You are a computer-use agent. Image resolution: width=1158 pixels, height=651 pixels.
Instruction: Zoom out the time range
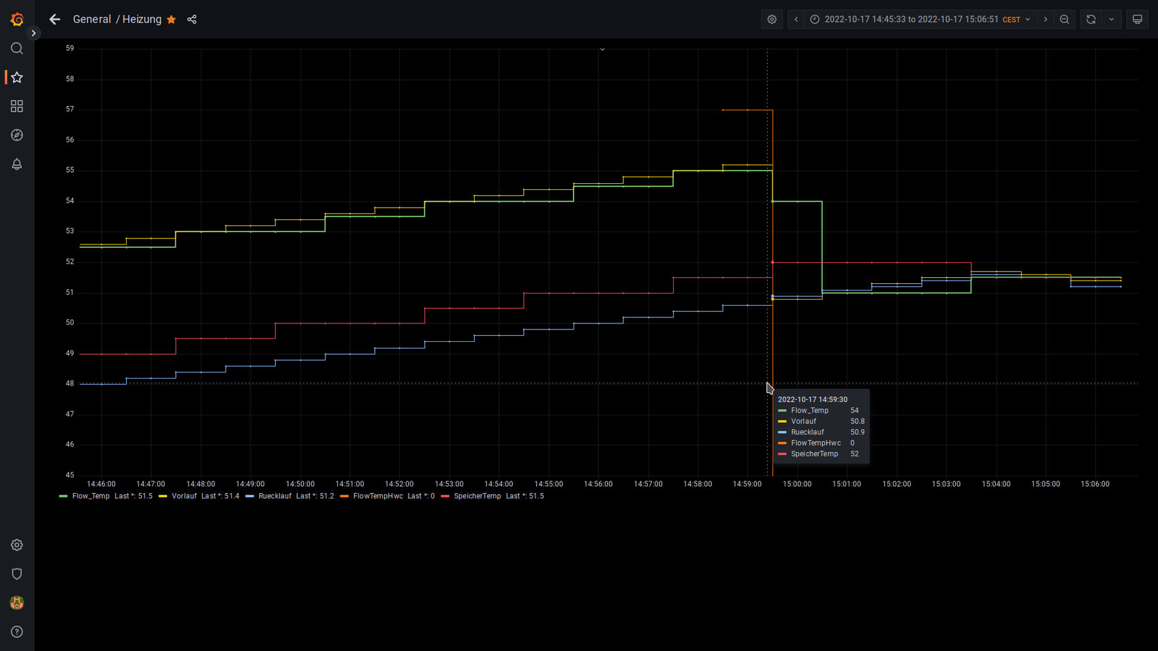[x=1065, y=20]
